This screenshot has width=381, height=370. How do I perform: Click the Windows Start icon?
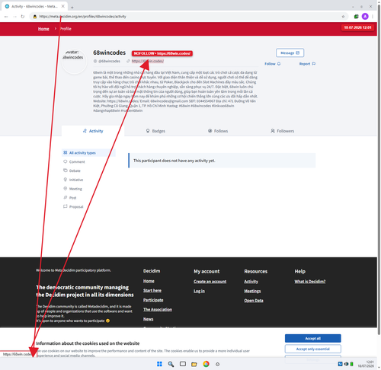(159, 364)
